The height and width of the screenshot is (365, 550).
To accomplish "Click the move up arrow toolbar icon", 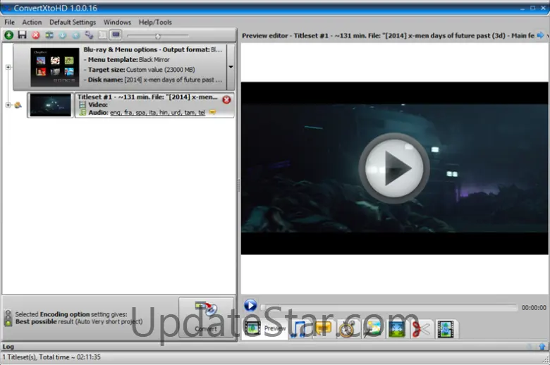I will 75,35.
